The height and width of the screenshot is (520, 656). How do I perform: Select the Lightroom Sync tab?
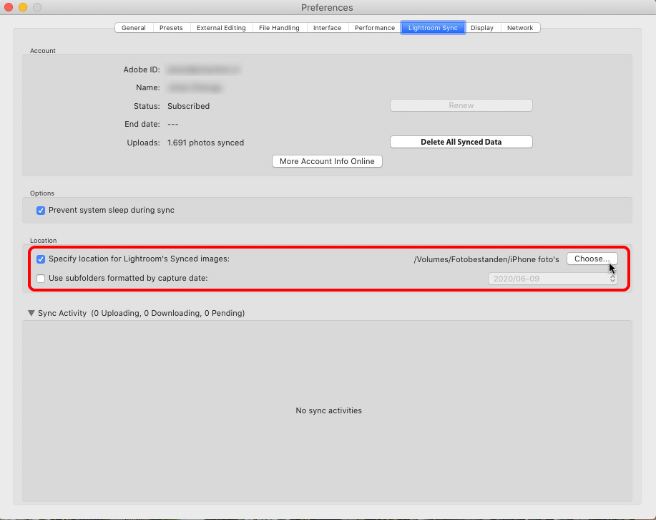click(x=433, y=27)
